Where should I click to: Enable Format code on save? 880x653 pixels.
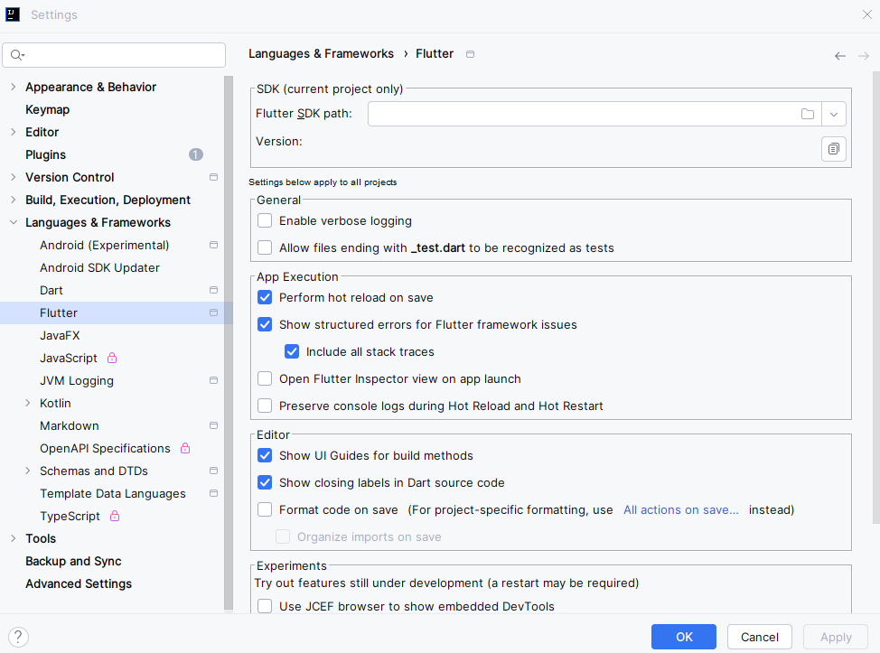point(265,509)
